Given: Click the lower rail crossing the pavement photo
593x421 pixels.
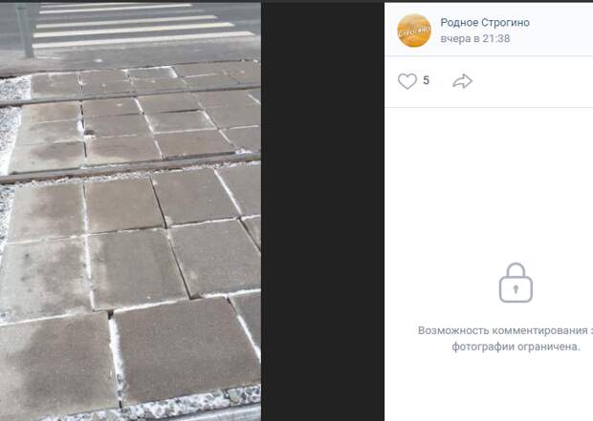Looking at the screenshot, I should coord(130,167).
